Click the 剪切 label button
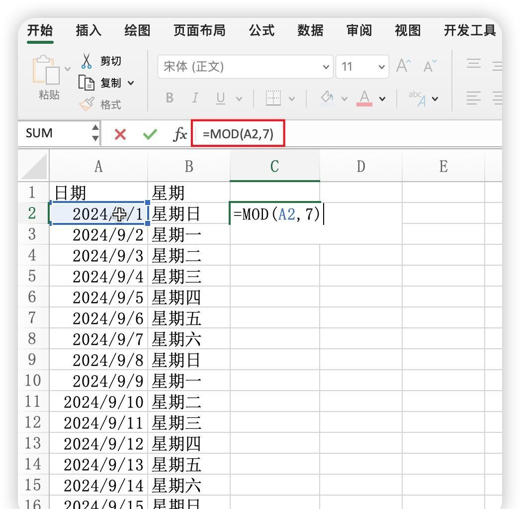The image size is (520, 509). click(x=111, y=61)
